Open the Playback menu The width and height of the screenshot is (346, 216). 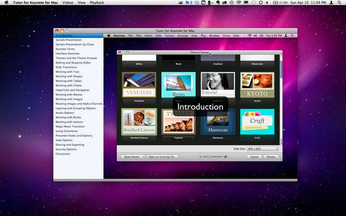click(x=97, y=3)
